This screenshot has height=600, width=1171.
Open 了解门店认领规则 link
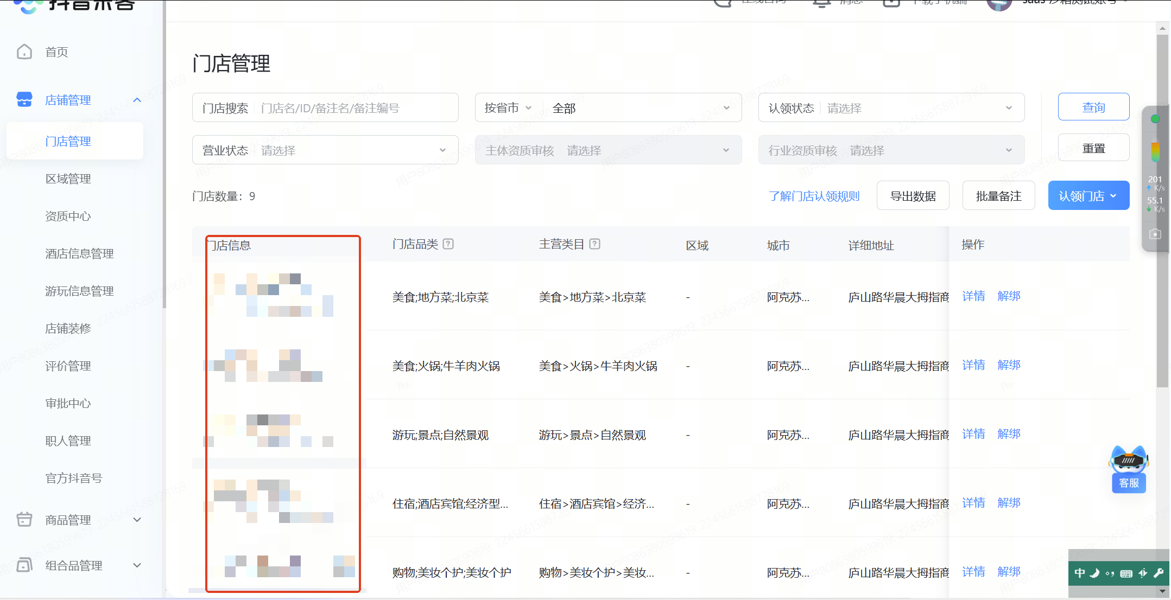814,196
